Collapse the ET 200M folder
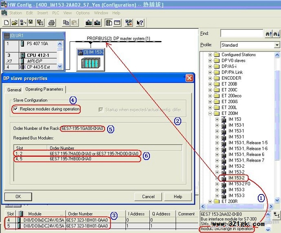Viewport: 281px width, 233px height. pos(210,113)
